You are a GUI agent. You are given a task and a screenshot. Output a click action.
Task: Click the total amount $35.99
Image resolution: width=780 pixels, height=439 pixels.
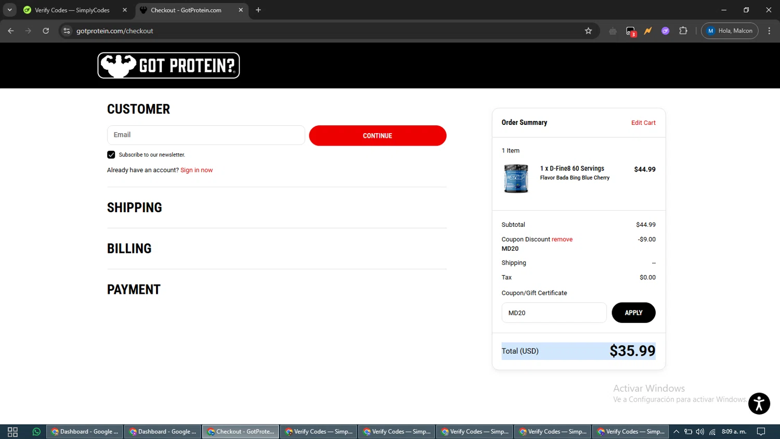(632, 351)
